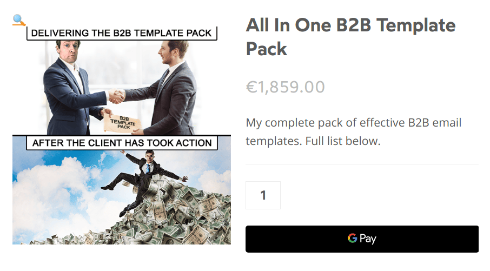
Task: Click the B2B Template Pack envelope in photo
Action: [123, 123]
